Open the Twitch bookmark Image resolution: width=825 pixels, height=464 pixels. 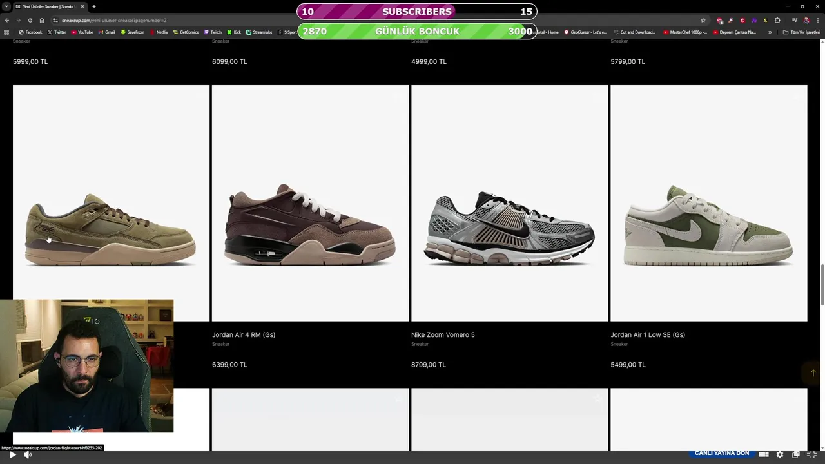[213, 32]
